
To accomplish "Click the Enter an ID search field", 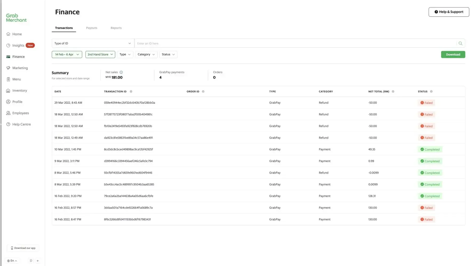I will click(293, 43).
